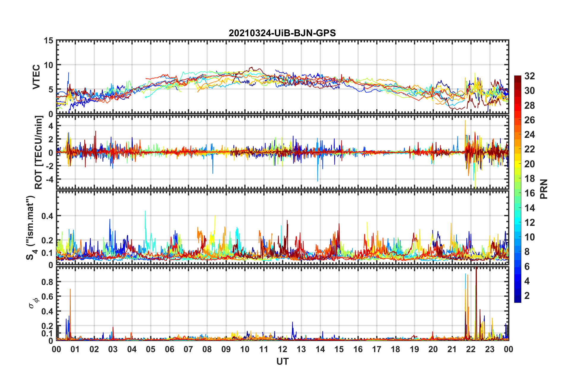Viewport: 565px width, 378px height.
Task: Select x-axis hour tick 21
Action: (452, 349)
